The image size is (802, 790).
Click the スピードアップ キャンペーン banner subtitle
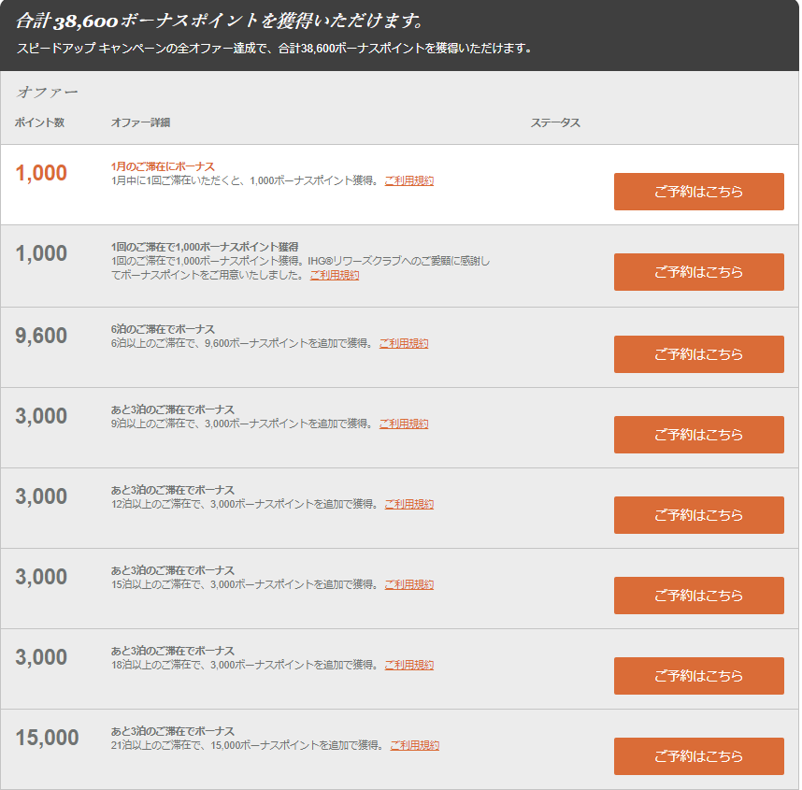click(x=274, y=49)
